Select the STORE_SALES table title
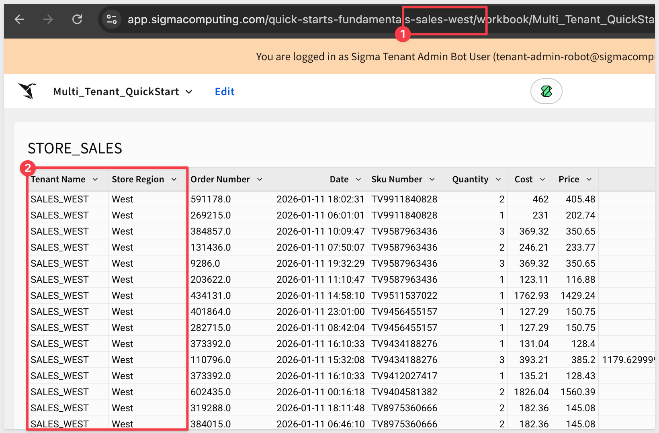 (x=75, y=149)
